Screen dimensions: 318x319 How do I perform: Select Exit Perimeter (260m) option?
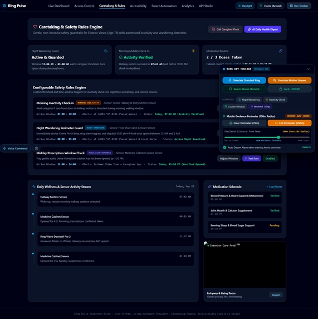[290, 123]
